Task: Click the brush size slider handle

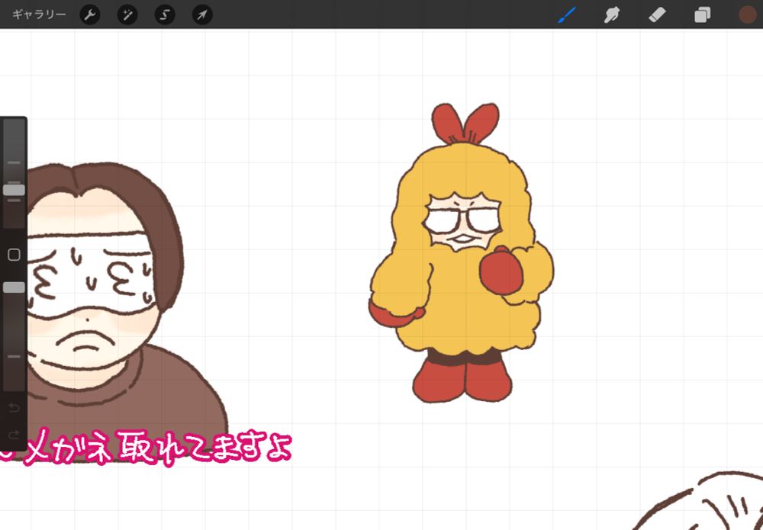Action: pos(14,190)
